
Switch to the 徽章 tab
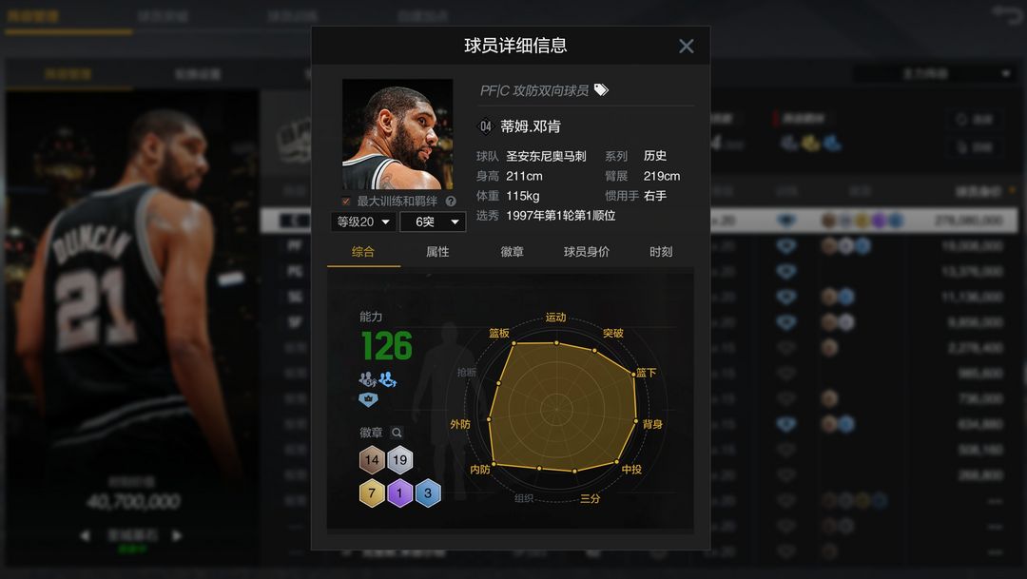pyautogui.click(x=513, y=252)
